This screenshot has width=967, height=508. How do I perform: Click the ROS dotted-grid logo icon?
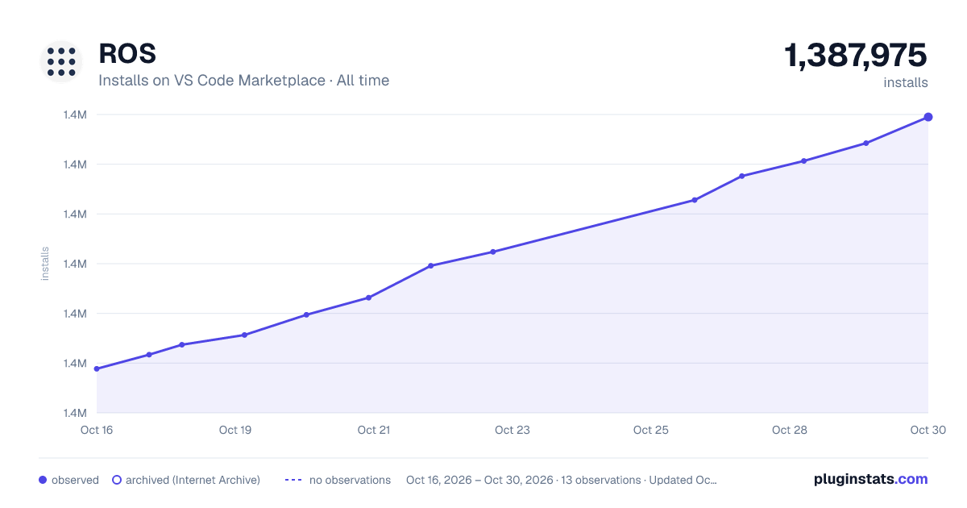point(61,61)
